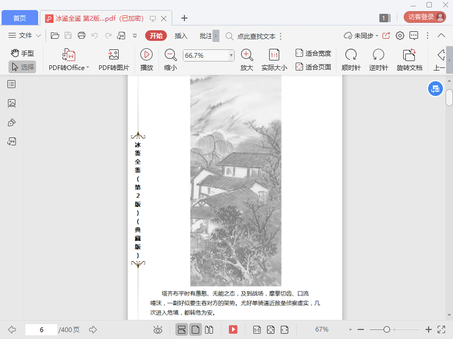Click the red play button in status bar
This screenshot has height=339, width=453.
coord(233,329)
